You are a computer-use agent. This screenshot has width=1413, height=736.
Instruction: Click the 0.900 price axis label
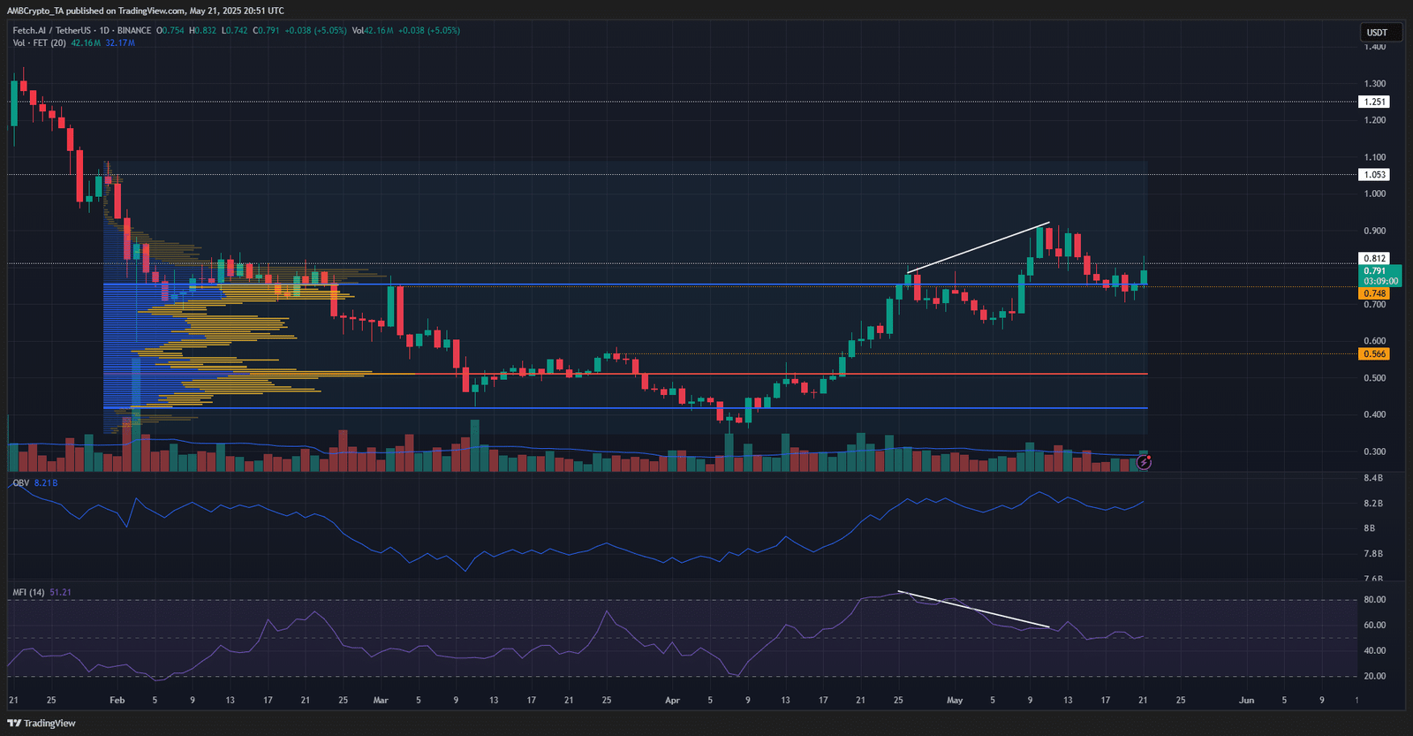1375,231
